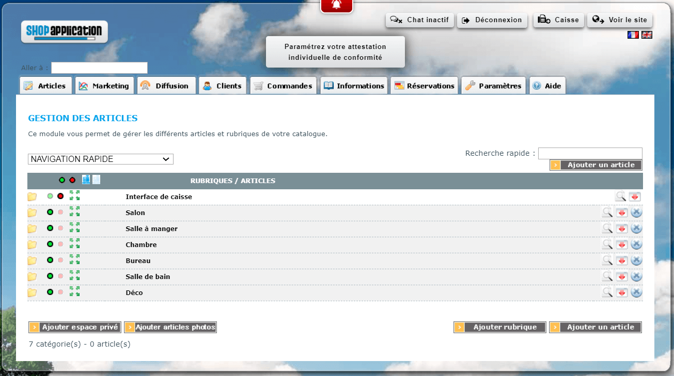Deactivate Salon using its red dot
Image resolution: width=674 pixels, height=376 pixels.
[60, 212]
